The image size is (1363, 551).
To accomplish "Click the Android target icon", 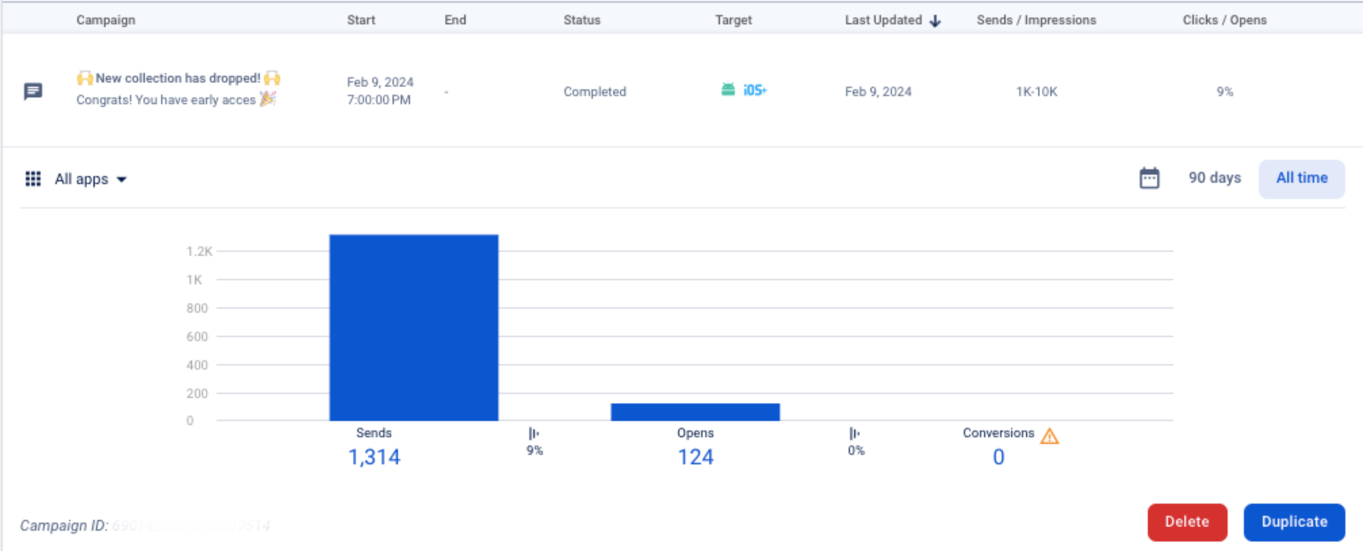I will coord(728,90).
